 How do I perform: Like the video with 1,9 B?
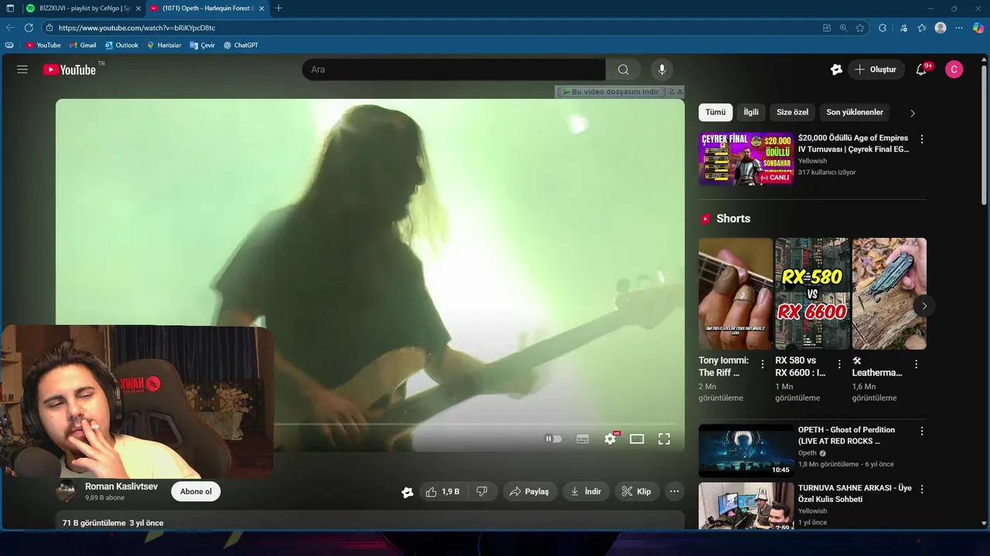click(x=442, y=492)
